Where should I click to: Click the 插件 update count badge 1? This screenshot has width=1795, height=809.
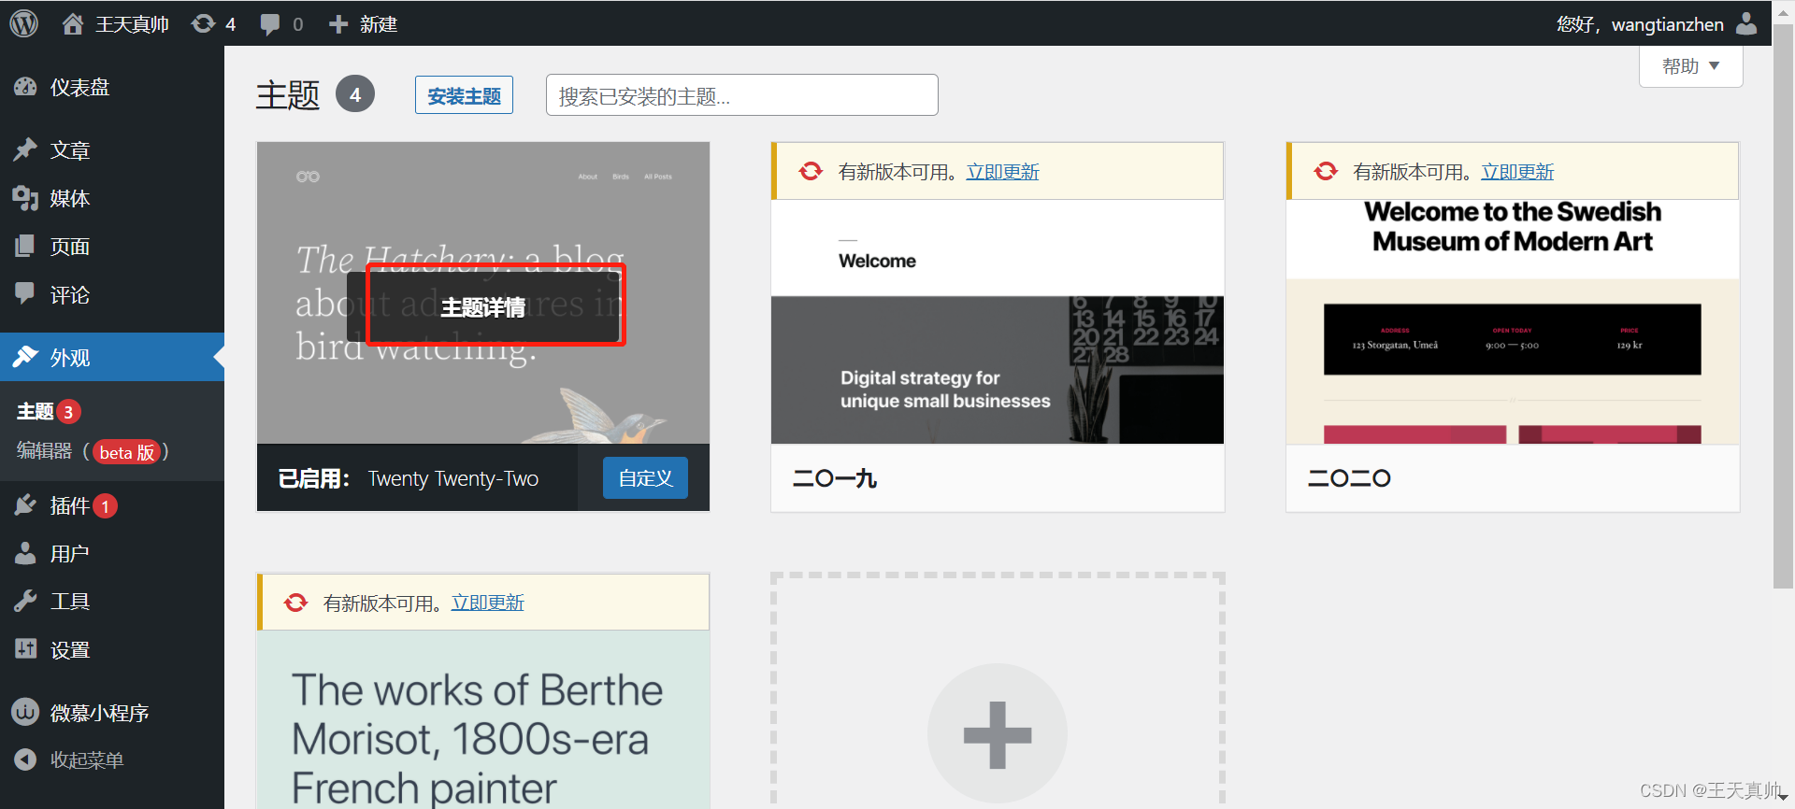(x=106, y=506)
